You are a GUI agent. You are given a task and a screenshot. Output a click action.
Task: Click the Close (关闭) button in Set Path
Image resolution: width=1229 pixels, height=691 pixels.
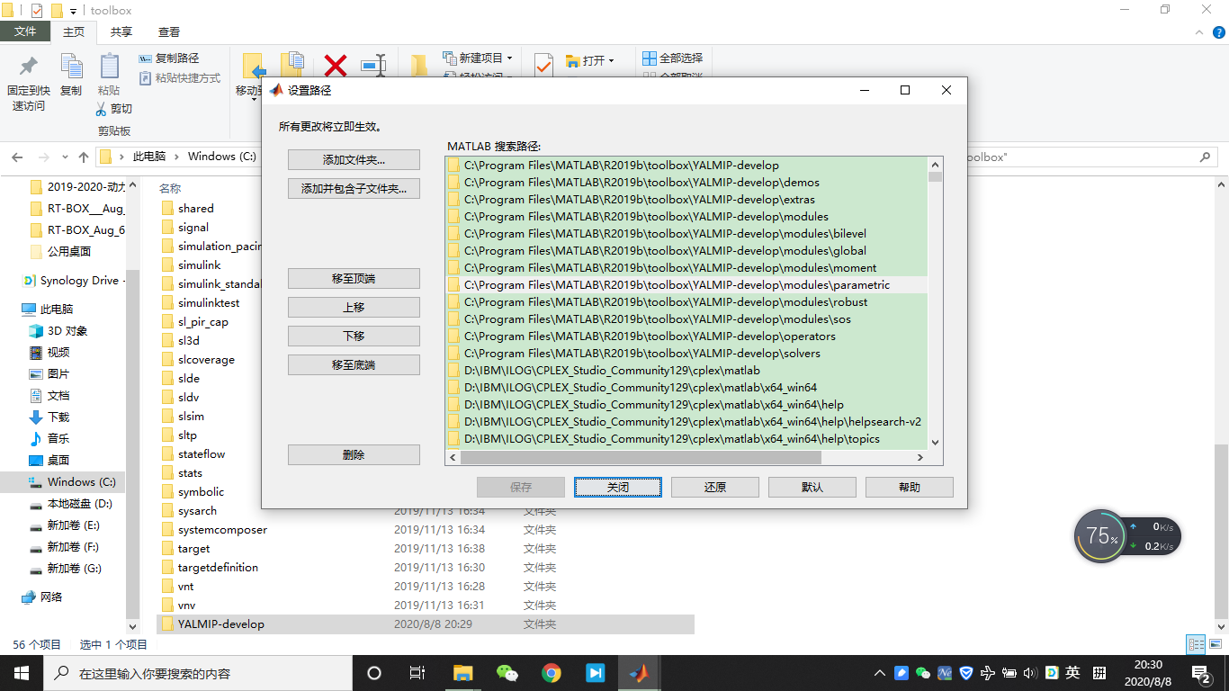[618, 488]
